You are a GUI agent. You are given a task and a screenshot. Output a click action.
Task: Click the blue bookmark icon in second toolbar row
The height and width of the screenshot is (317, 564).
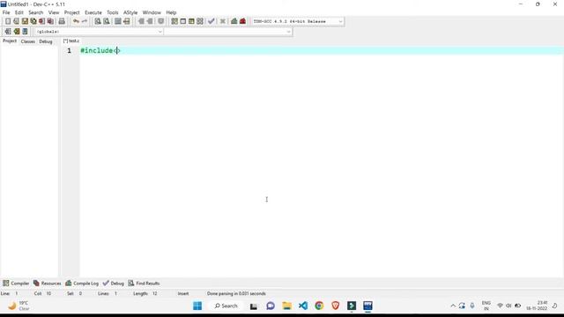coord(25,32)
